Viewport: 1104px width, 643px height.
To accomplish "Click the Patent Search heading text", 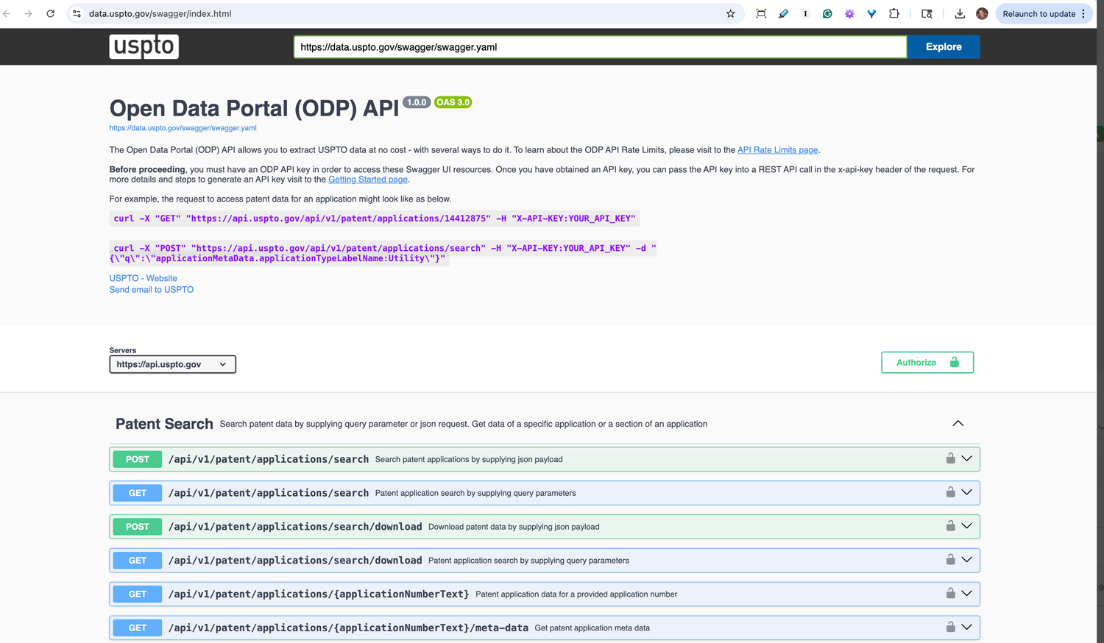I will coord(164,424).
